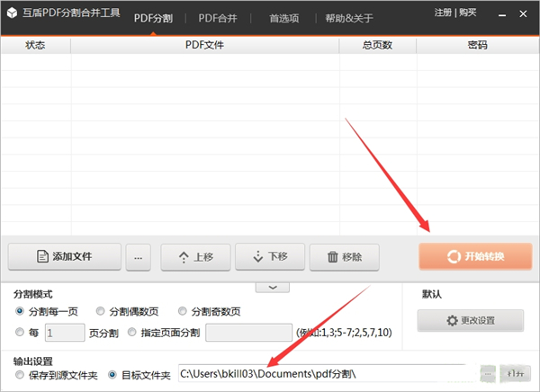Collapse settings panel with chevron arrow
This screenshot has height=392, width=540.
[273, 287]
